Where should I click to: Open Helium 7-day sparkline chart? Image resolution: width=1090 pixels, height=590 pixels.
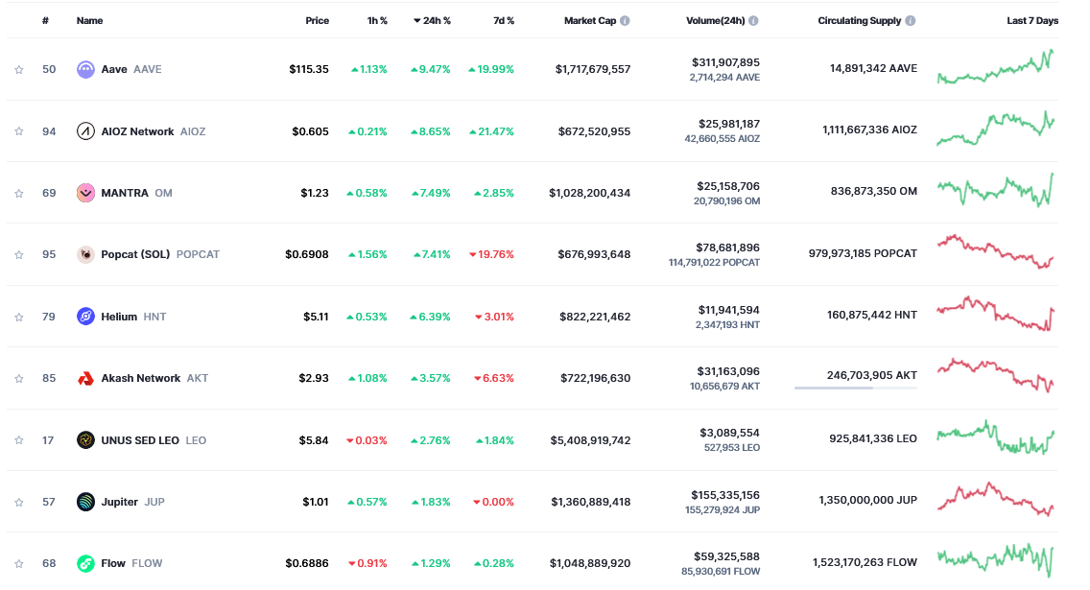995,314
